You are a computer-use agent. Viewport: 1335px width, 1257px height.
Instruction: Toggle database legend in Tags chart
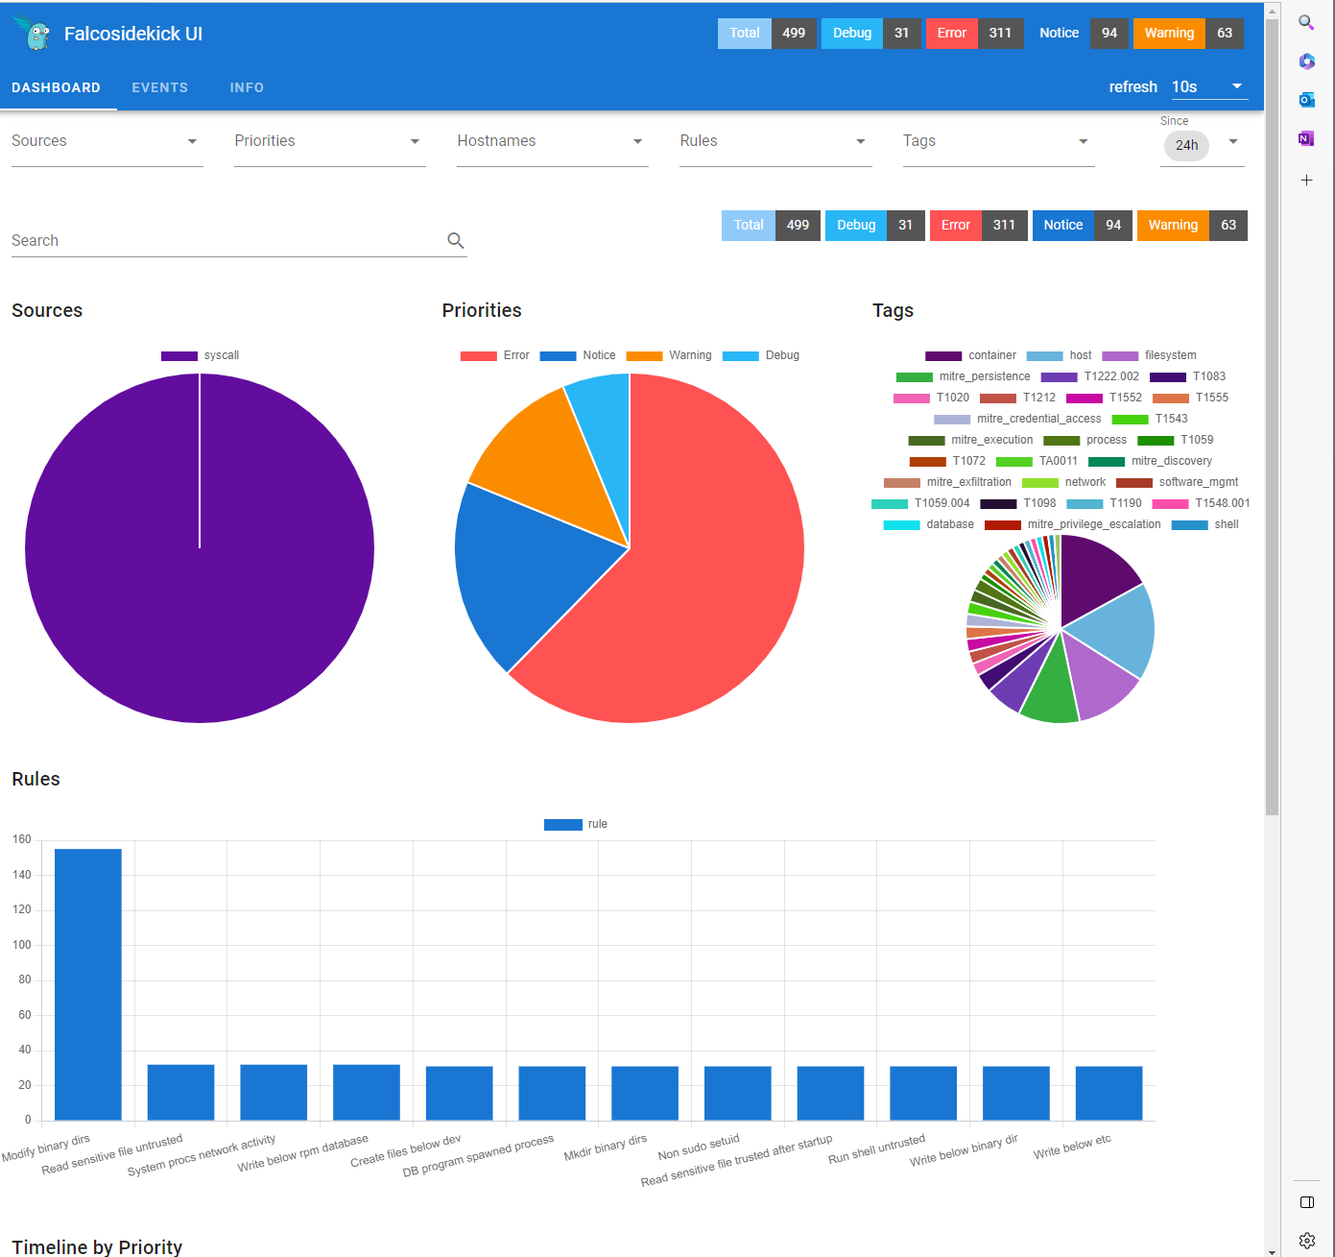928,524
